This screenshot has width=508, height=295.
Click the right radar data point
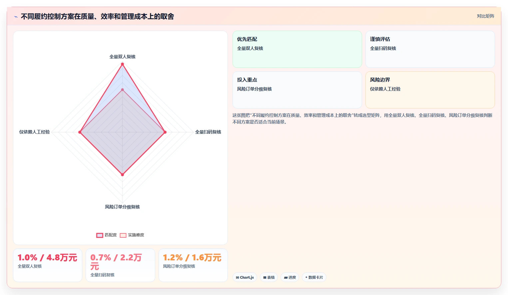[x=165, y=132]
